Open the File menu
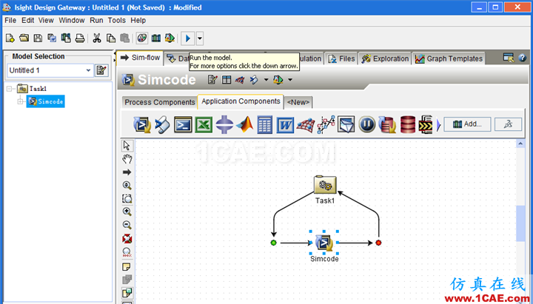 click(x=10, y=21)
